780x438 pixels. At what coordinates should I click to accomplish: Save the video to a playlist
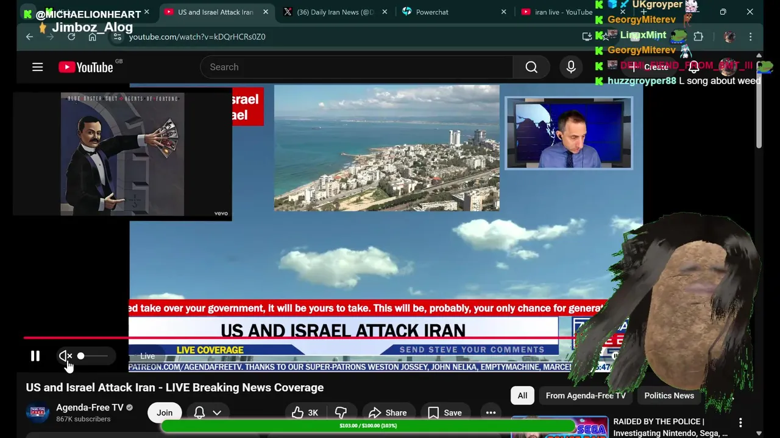[x=445, y=412]
